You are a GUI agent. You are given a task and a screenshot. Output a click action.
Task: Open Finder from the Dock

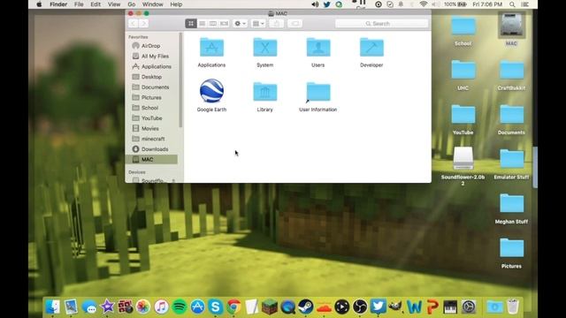tap(53, 307)
